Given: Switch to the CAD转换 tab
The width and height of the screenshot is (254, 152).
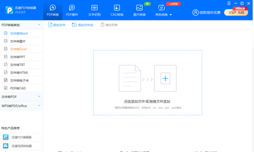Looking at the screenshot, I should pyautogui.click(x=117, y=11).
